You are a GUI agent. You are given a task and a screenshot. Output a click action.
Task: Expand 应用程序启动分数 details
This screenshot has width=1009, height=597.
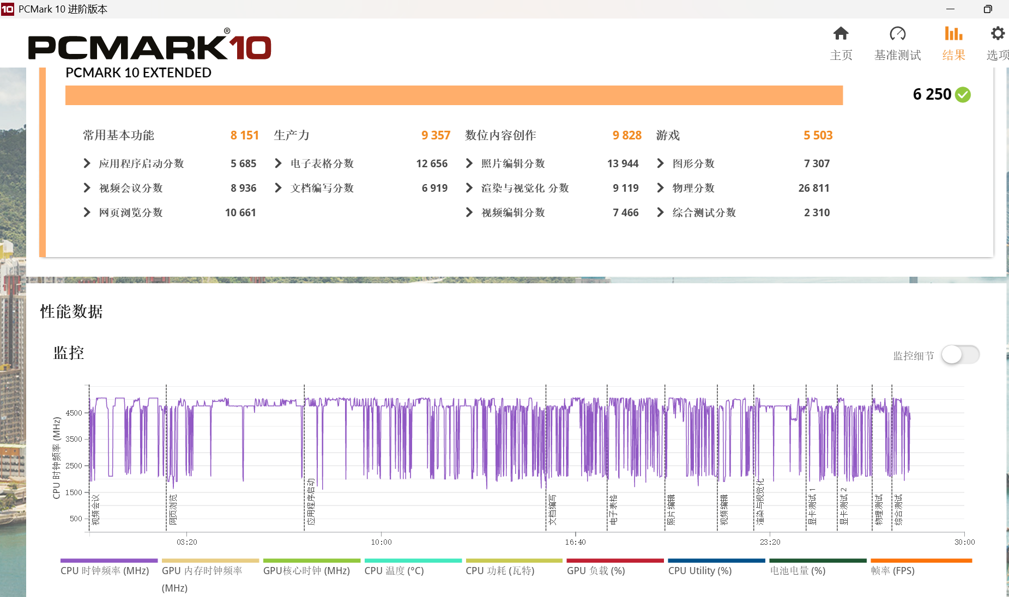point(87,163)
